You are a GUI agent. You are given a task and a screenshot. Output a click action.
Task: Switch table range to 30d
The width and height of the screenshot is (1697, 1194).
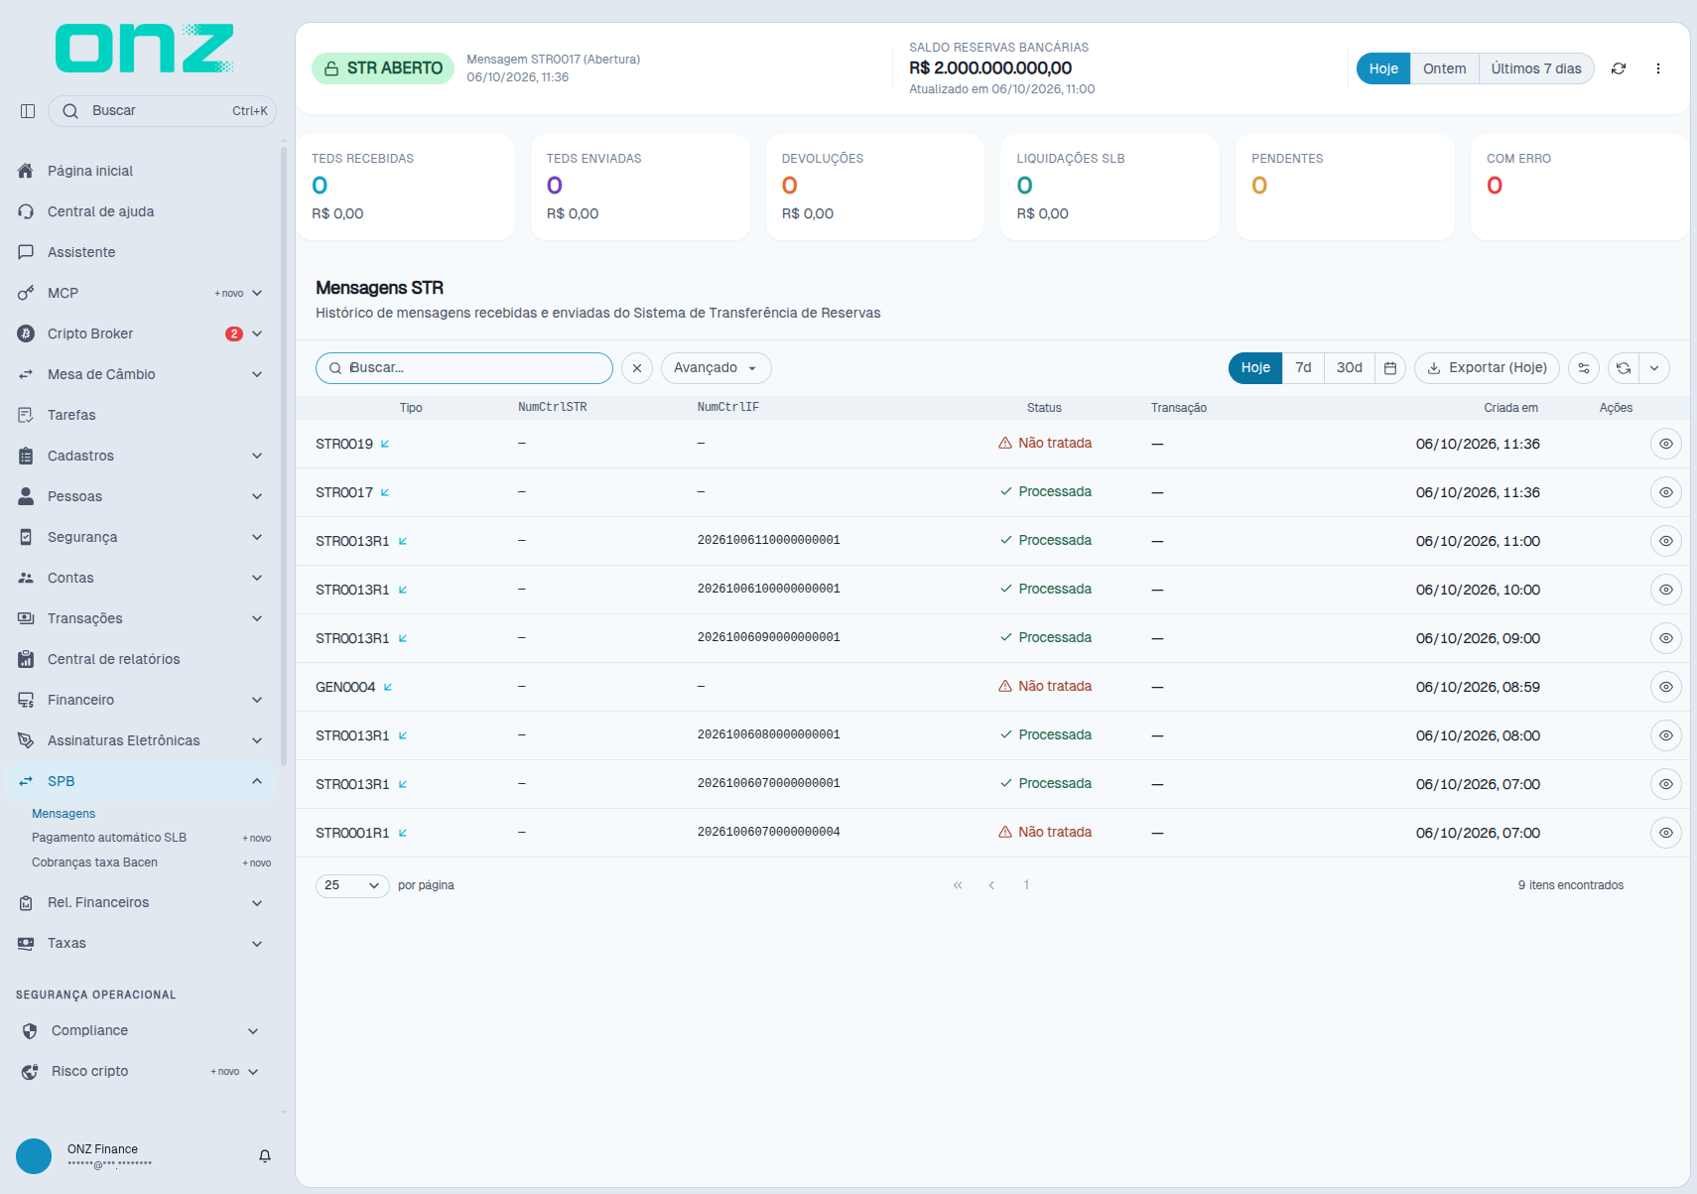click(1349, 368)
